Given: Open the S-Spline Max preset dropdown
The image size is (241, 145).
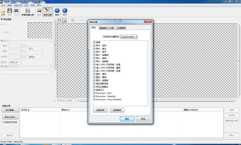Looking at the screenshot, I should (x=129, y=37).
